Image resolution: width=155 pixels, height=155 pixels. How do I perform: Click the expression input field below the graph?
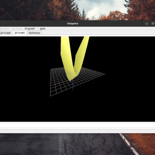pyautogui.click(x=77, y=125)
